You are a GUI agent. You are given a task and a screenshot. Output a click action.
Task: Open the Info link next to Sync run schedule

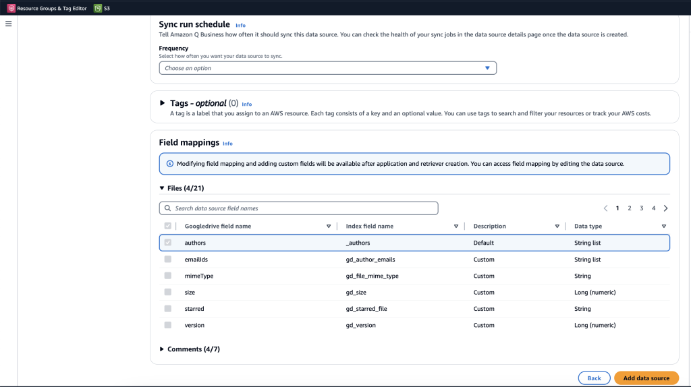[x=240, y=26]
